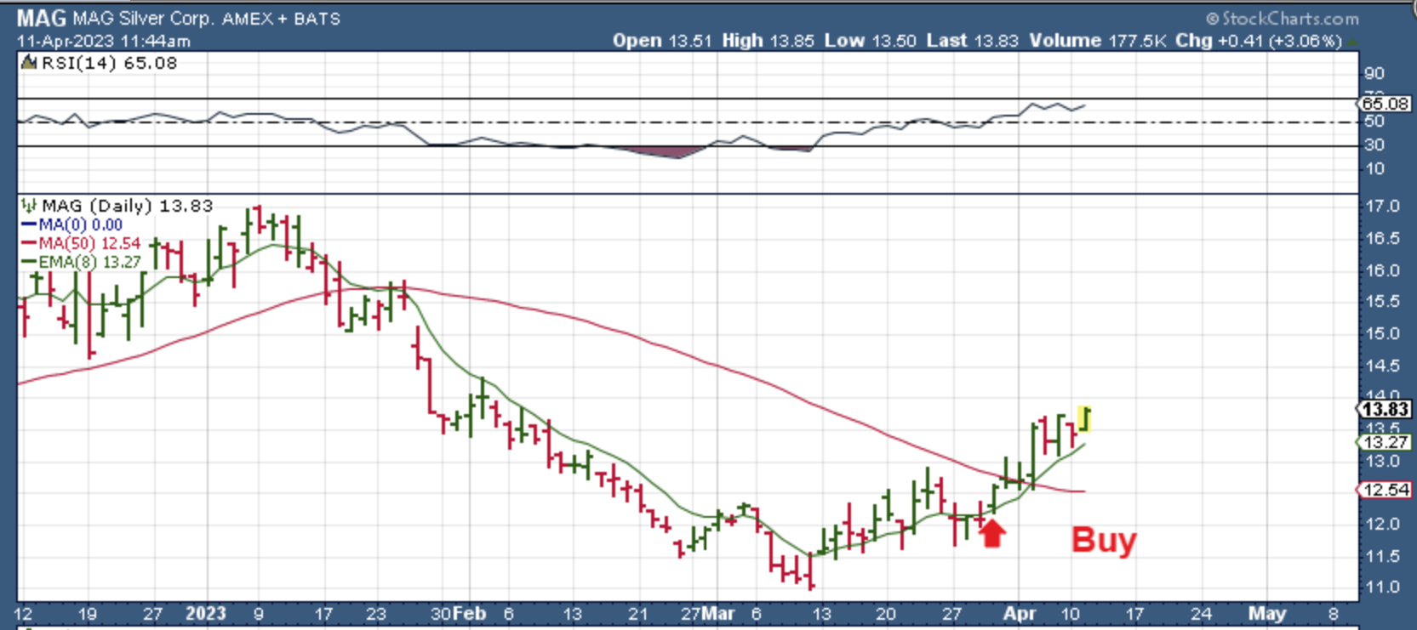Click the 10 date label after Apr
Image resolution: width=1417 pixels, height=630 pixels.
click(x=1071, y=614)
